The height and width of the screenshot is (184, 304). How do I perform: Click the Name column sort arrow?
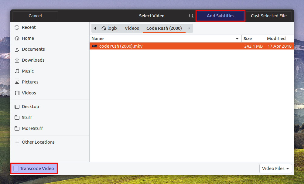tap(237, 39)
